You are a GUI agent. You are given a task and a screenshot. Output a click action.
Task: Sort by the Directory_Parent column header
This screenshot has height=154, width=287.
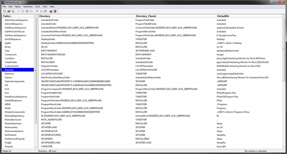pos(175,16)
